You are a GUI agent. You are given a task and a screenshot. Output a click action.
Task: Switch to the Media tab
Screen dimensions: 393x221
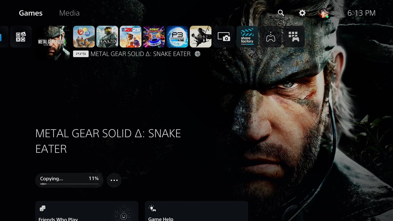[69, 13]
